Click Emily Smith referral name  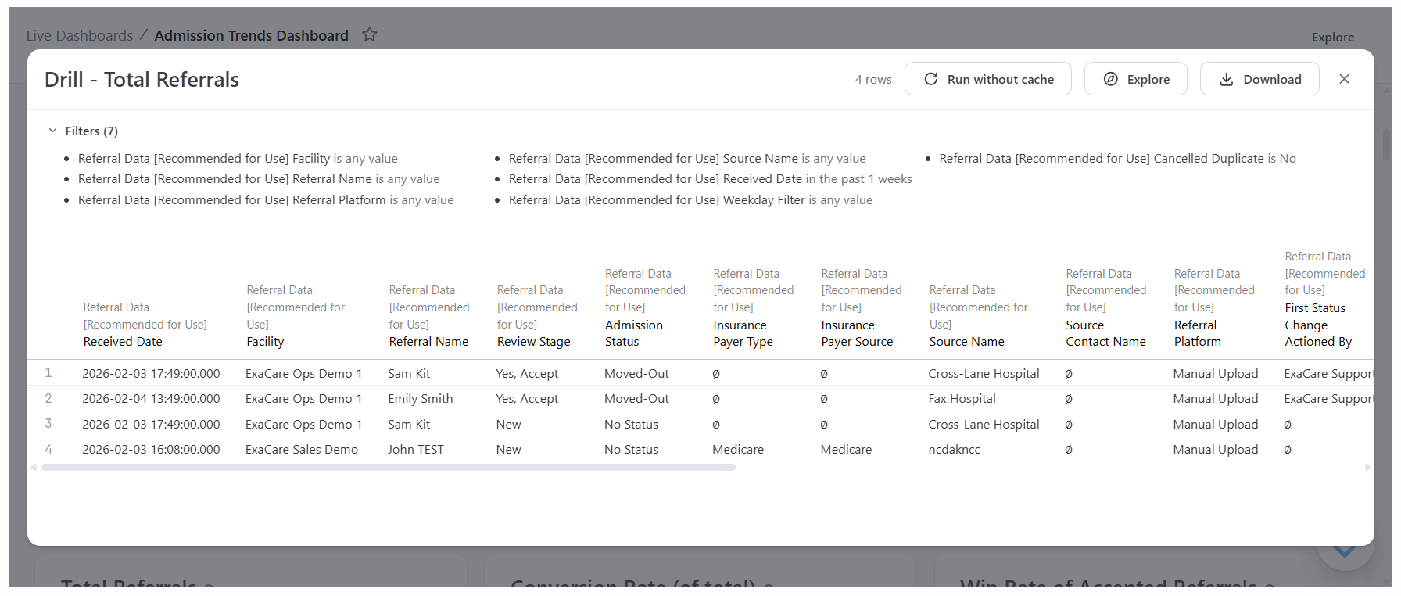pos(420,399)
